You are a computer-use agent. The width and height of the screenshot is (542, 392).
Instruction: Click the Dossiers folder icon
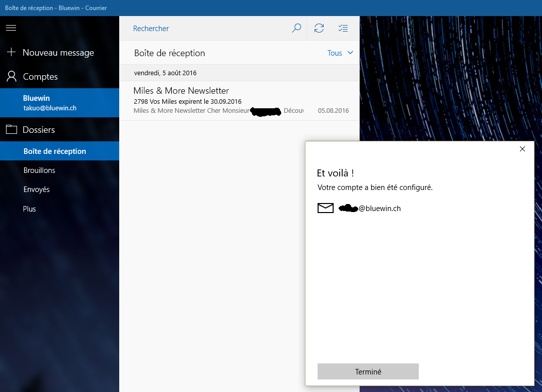[11, 130]
